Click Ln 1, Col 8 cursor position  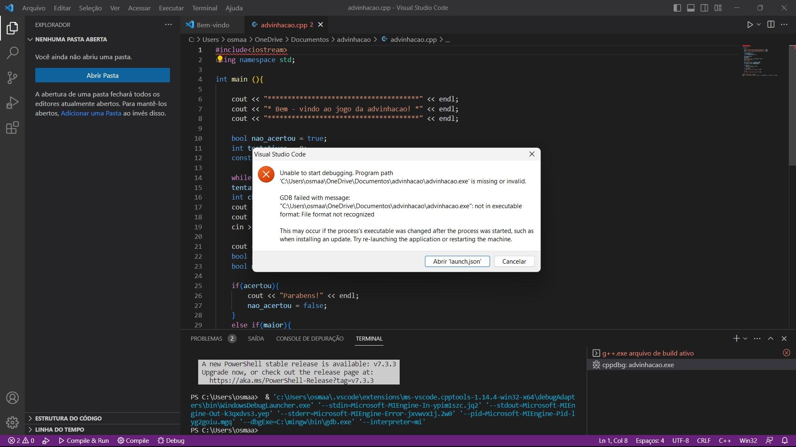tap(613, 441)
